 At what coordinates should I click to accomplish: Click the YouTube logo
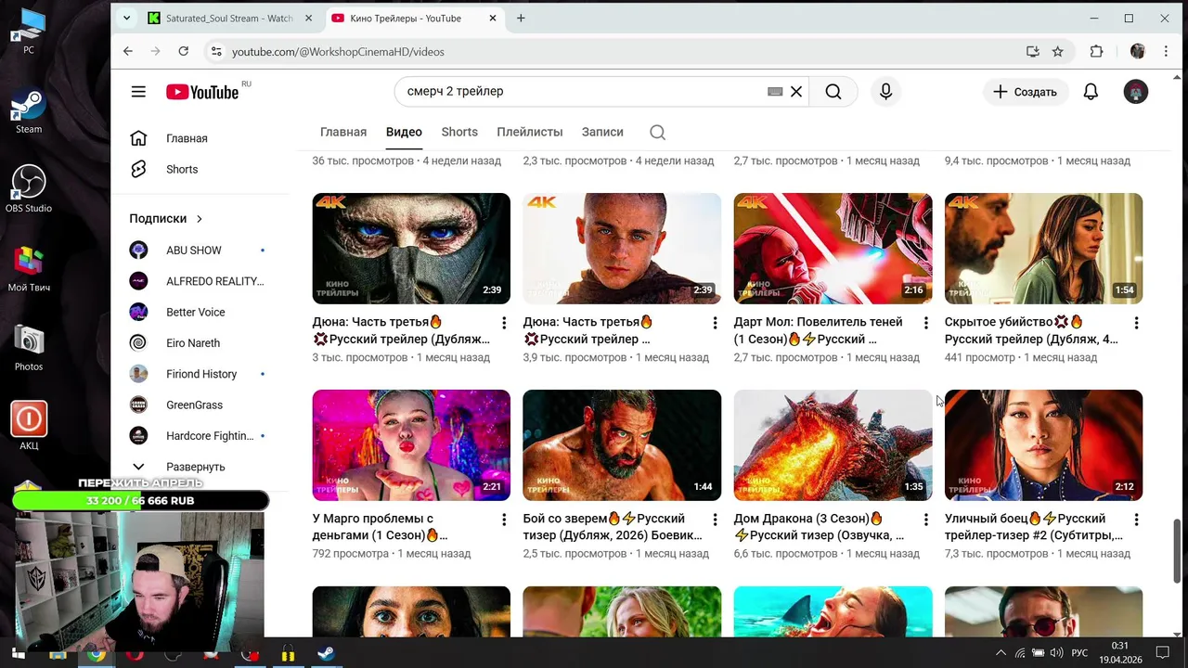[202, 92]
